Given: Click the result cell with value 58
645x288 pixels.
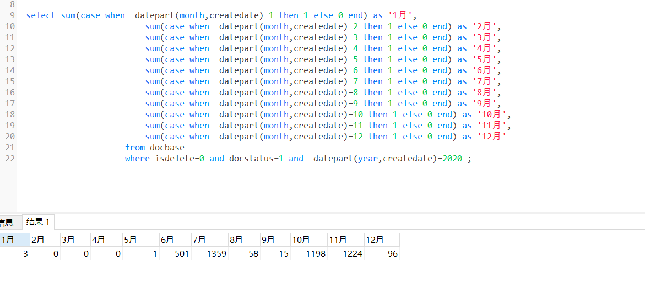Looking at the screenshot, I should pyautogui.click(x=244, y=254).
